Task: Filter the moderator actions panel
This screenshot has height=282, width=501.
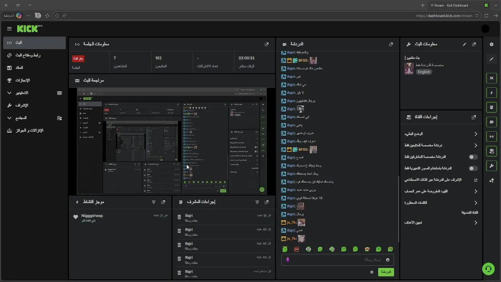Action: coord(257,202)
